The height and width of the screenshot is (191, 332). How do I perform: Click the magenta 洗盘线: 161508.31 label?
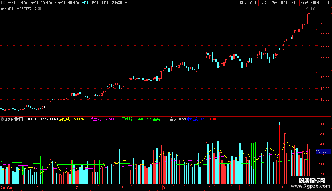tap(105, 119)
